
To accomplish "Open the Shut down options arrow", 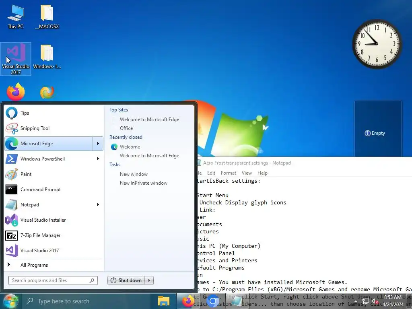I will coord(149,280).
